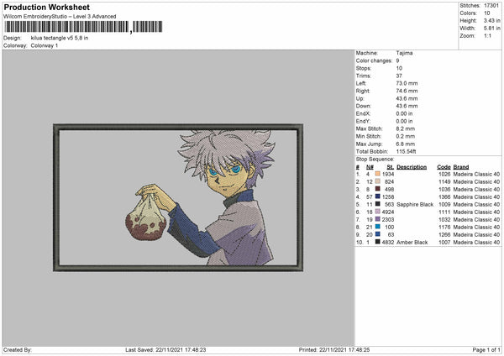The image size is (504, 356).
Task: Click the 'Page 1 of 1' footer text
Action: (486, 349)
